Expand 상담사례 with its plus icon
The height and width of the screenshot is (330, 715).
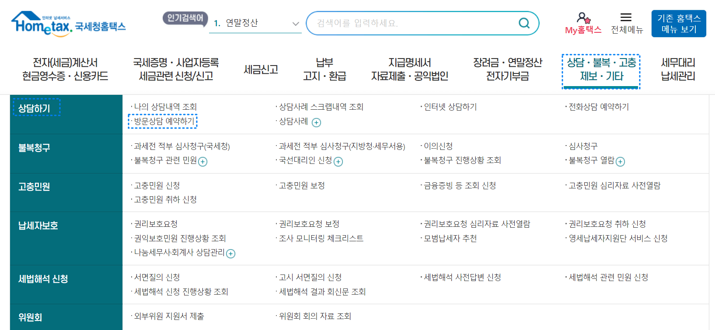point(316,122)
